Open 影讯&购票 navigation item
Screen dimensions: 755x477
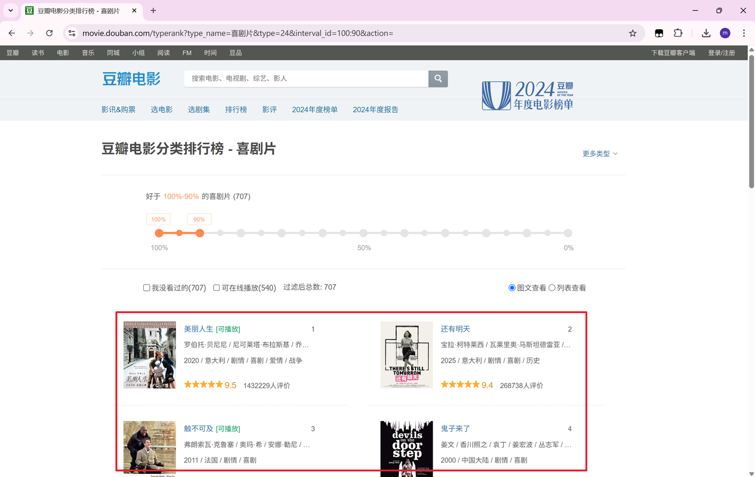[118, 110]
